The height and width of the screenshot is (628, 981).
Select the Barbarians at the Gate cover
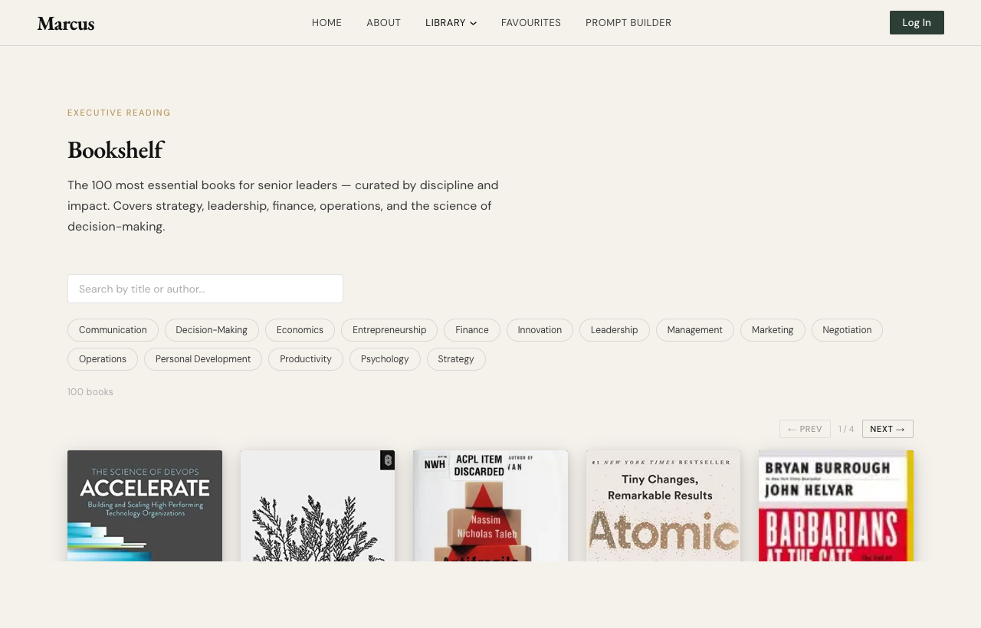point(835,505)
